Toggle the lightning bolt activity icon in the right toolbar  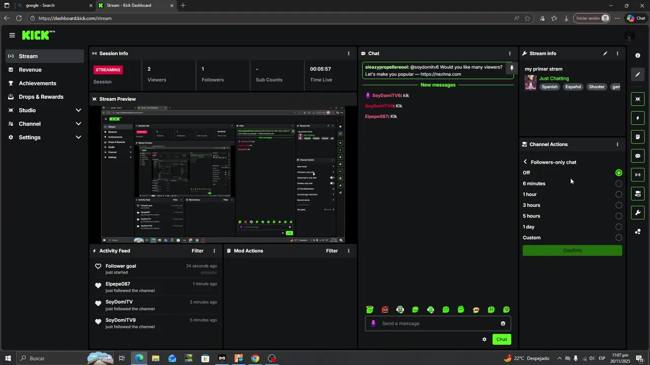[638, 118]
